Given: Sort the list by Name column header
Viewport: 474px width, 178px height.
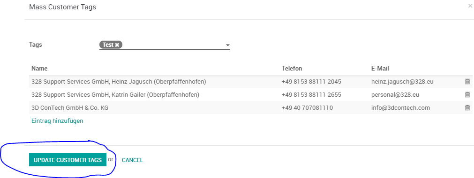Looking at the screenshot, I should [39, 68].
